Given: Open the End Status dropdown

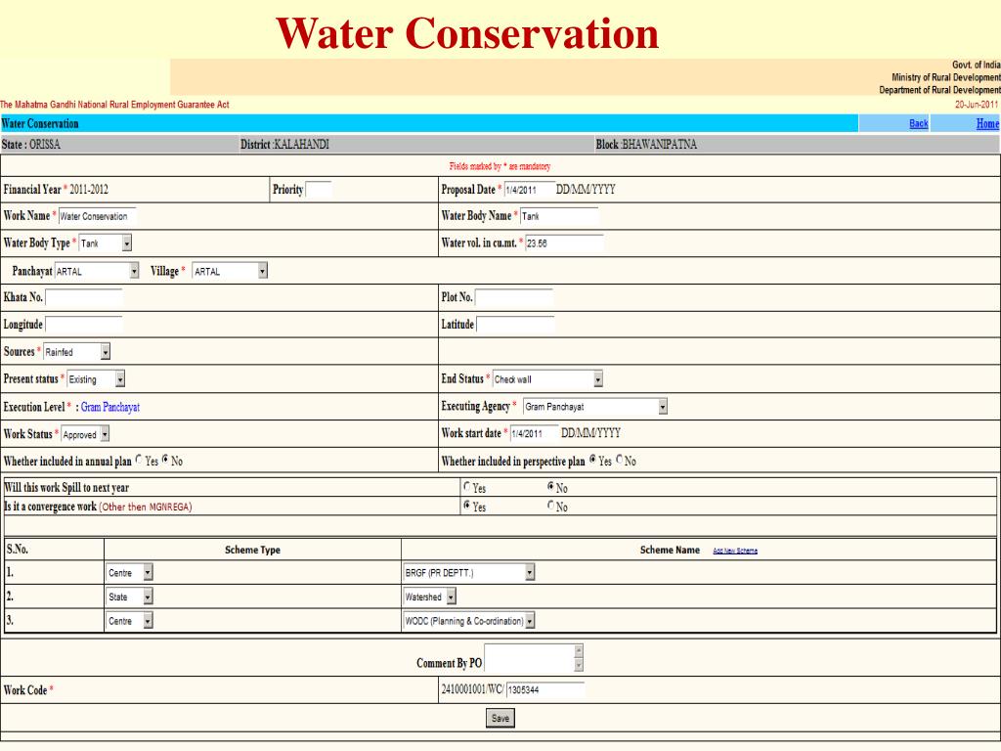Looking at the screenshot, I should coord(547,379).
